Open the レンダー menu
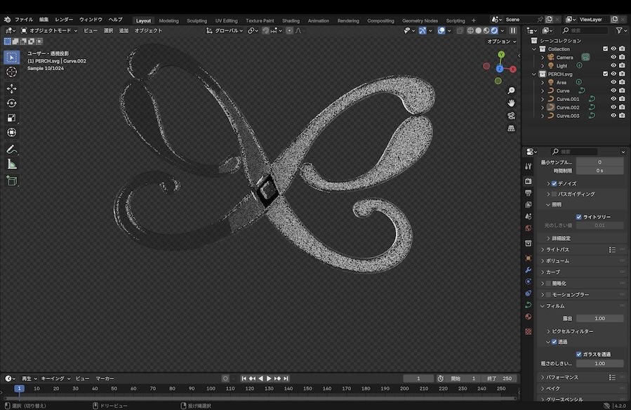This screenshot has width=631, height=410. click(x=64, y=20)
